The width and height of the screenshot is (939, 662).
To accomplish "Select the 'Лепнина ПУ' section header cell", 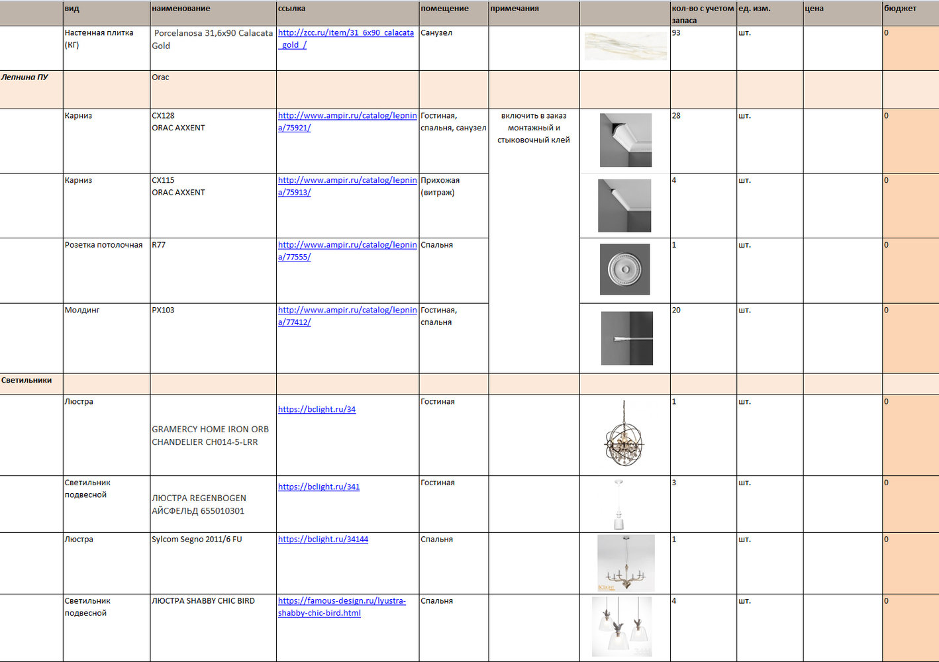I will click(31, 89).
